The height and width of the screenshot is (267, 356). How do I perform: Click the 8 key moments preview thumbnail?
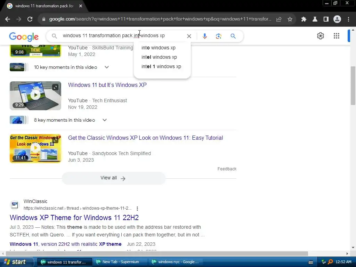coord(17,120)
